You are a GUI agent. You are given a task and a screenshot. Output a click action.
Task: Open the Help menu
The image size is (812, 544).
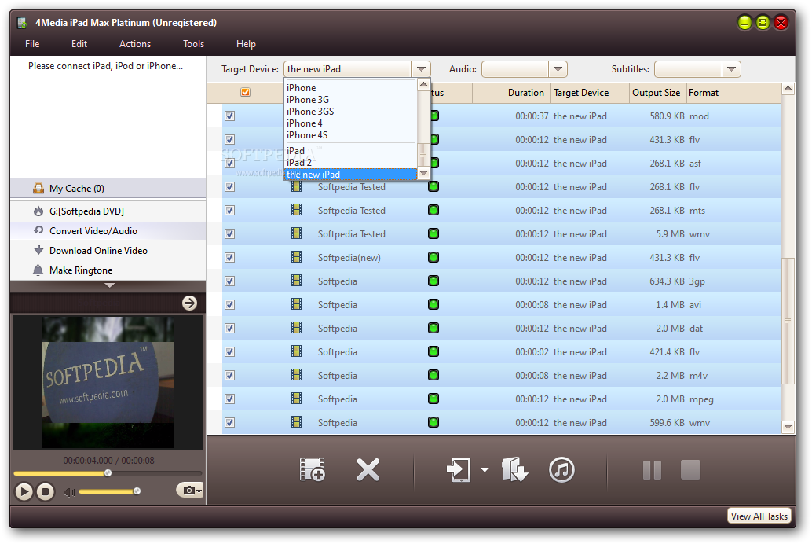point(246,44)
